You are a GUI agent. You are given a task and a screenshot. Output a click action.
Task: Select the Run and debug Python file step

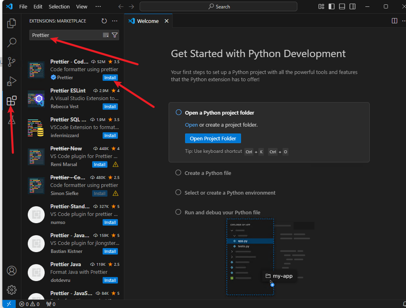[218, 212]
